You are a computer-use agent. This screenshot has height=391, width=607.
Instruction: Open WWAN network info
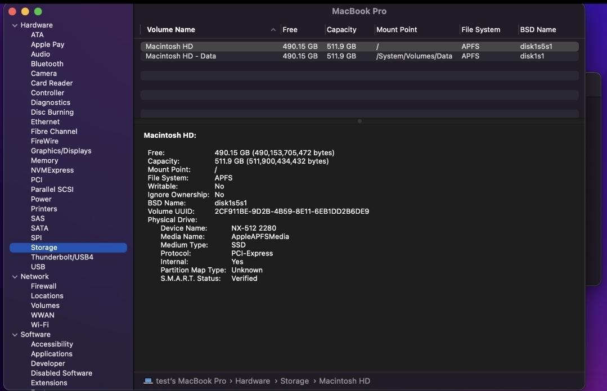pyautogui.click(x=43, y=316)
